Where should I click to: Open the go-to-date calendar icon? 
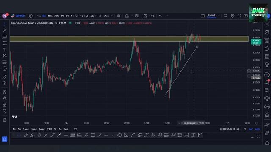[x=75, y=129]
